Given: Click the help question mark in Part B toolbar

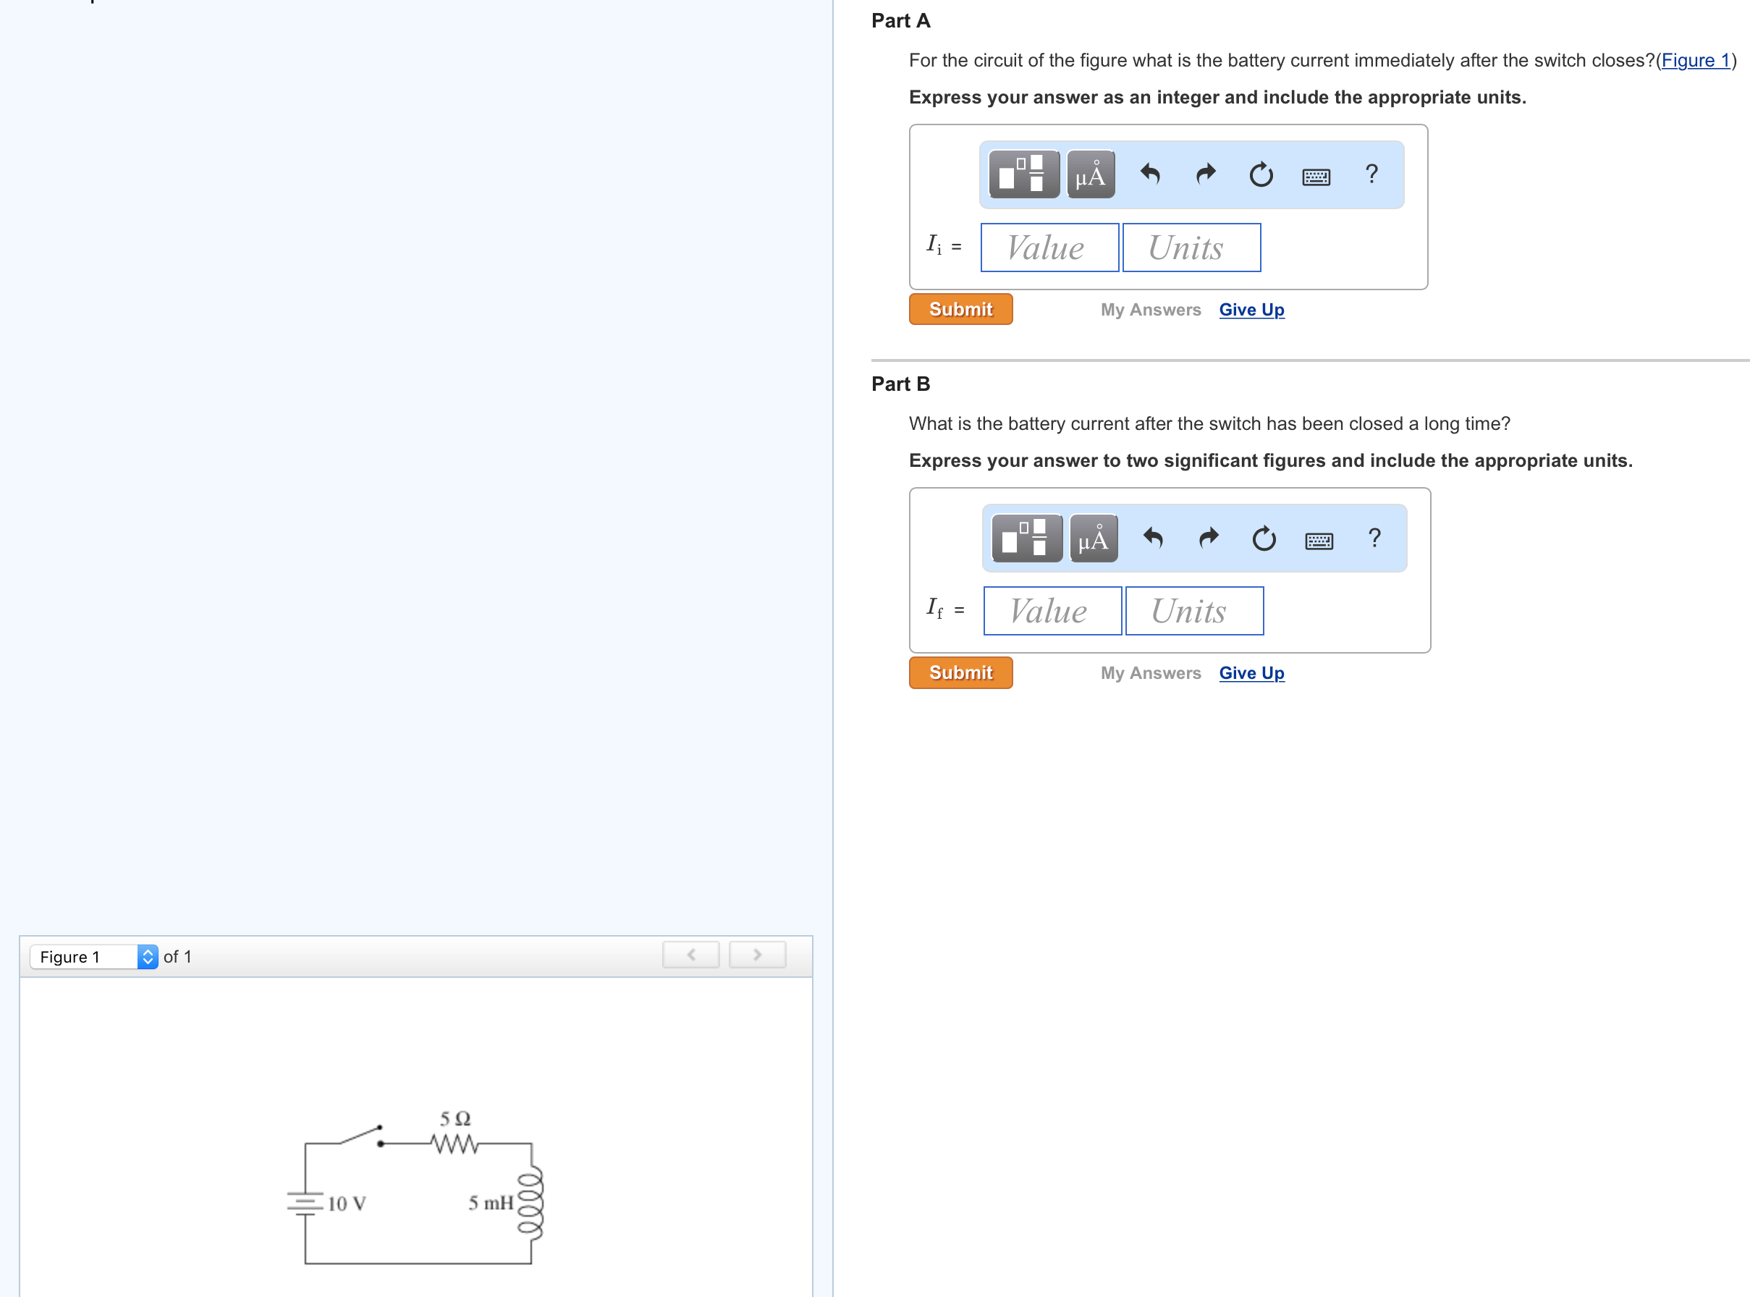Looking at the screenshot, I should pyautogui.click(x=1374, y=538).
